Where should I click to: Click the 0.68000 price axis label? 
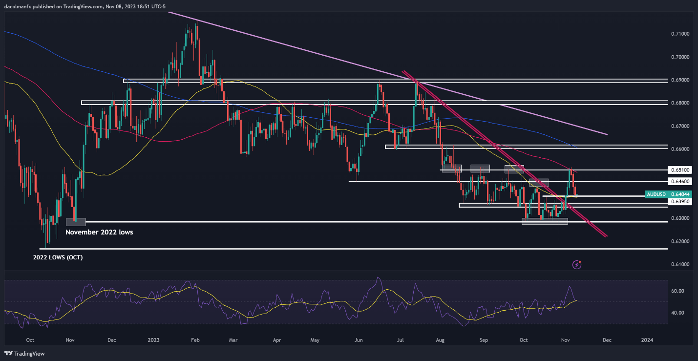680,103
